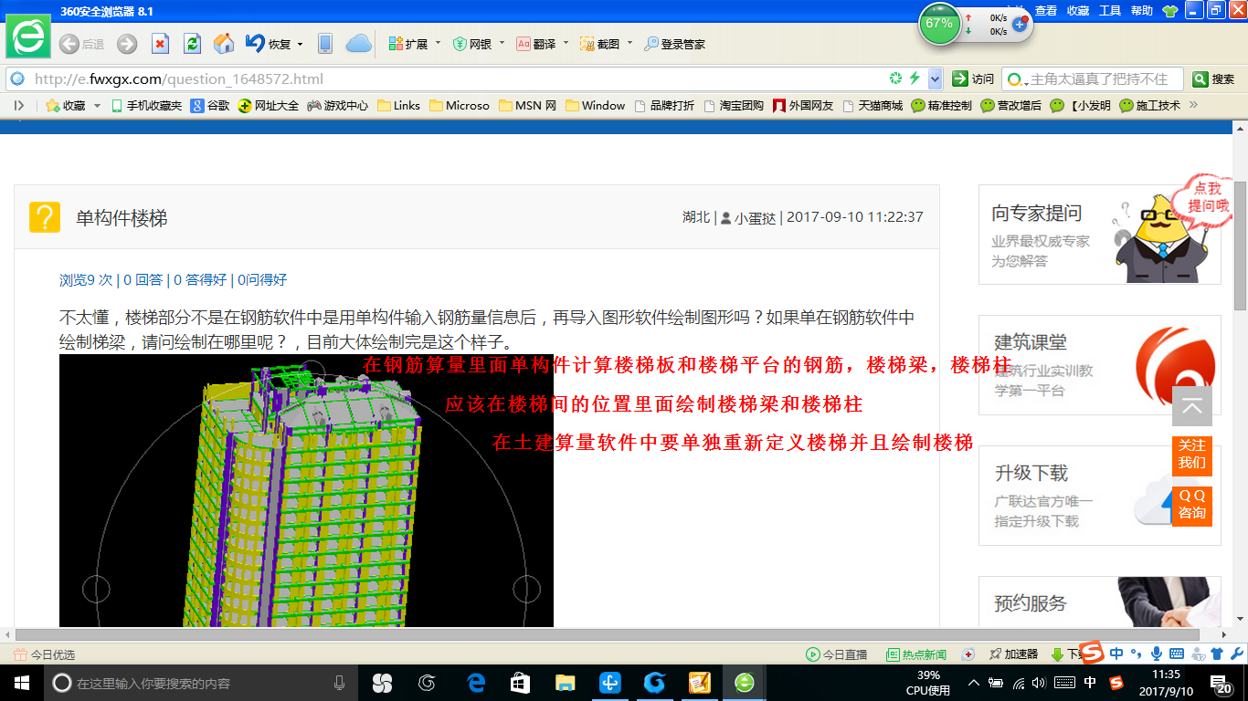Open the Links bookmark folder

pos(398,105)
